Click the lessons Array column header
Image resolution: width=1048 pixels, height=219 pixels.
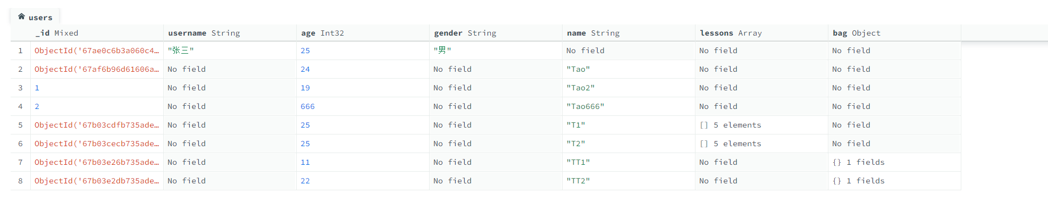pyautogui.click(x=731, y=33)
